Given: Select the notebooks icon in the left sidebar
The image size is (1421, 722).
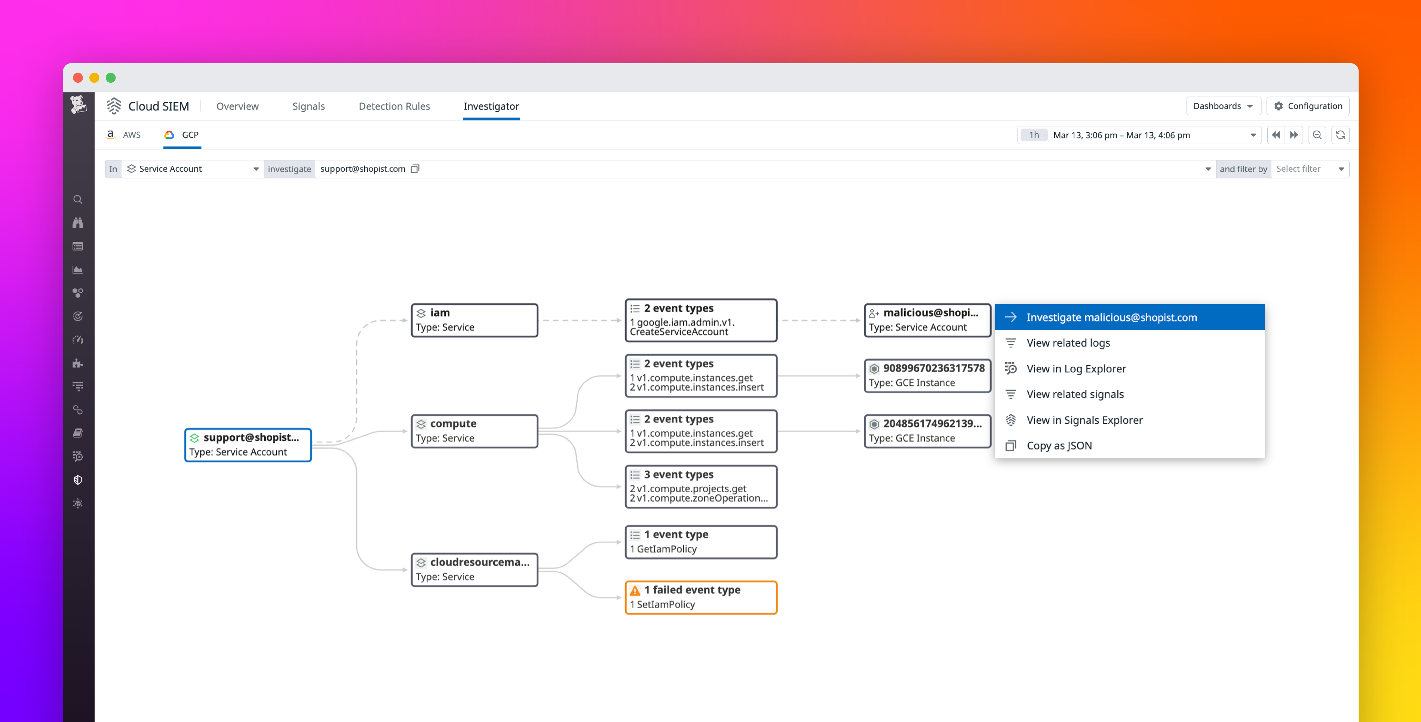Looking at the screenshot, I should (78, 432).
